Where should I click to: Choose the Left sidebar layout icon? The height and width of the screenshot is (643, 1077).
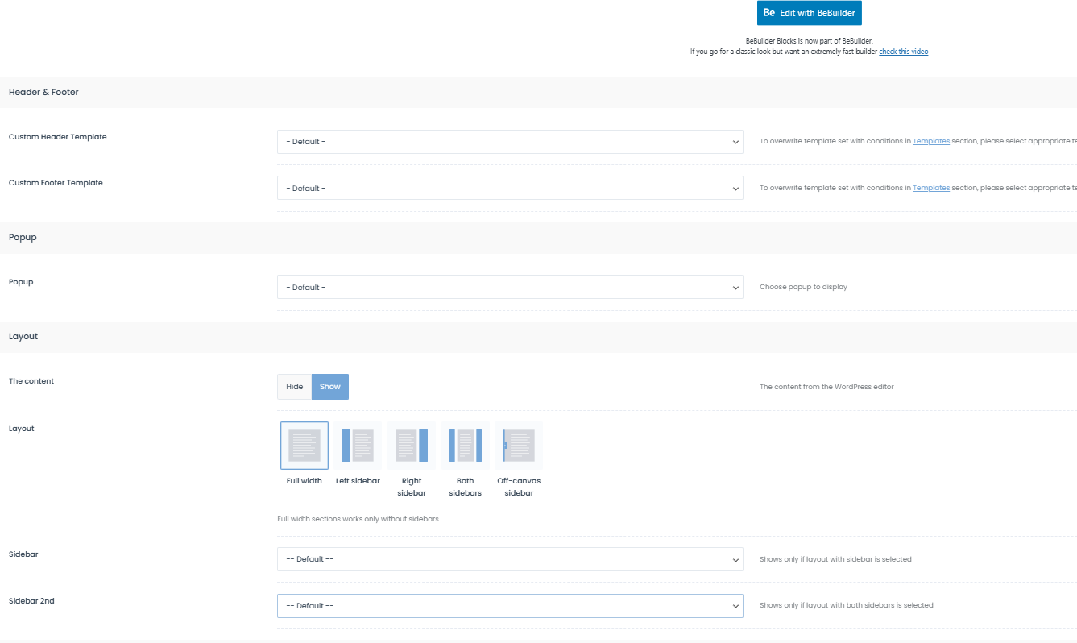point(358,446)
